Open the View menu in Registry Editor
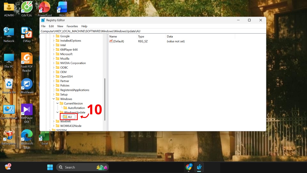307x173 pixels. click(x=60, y=26)
